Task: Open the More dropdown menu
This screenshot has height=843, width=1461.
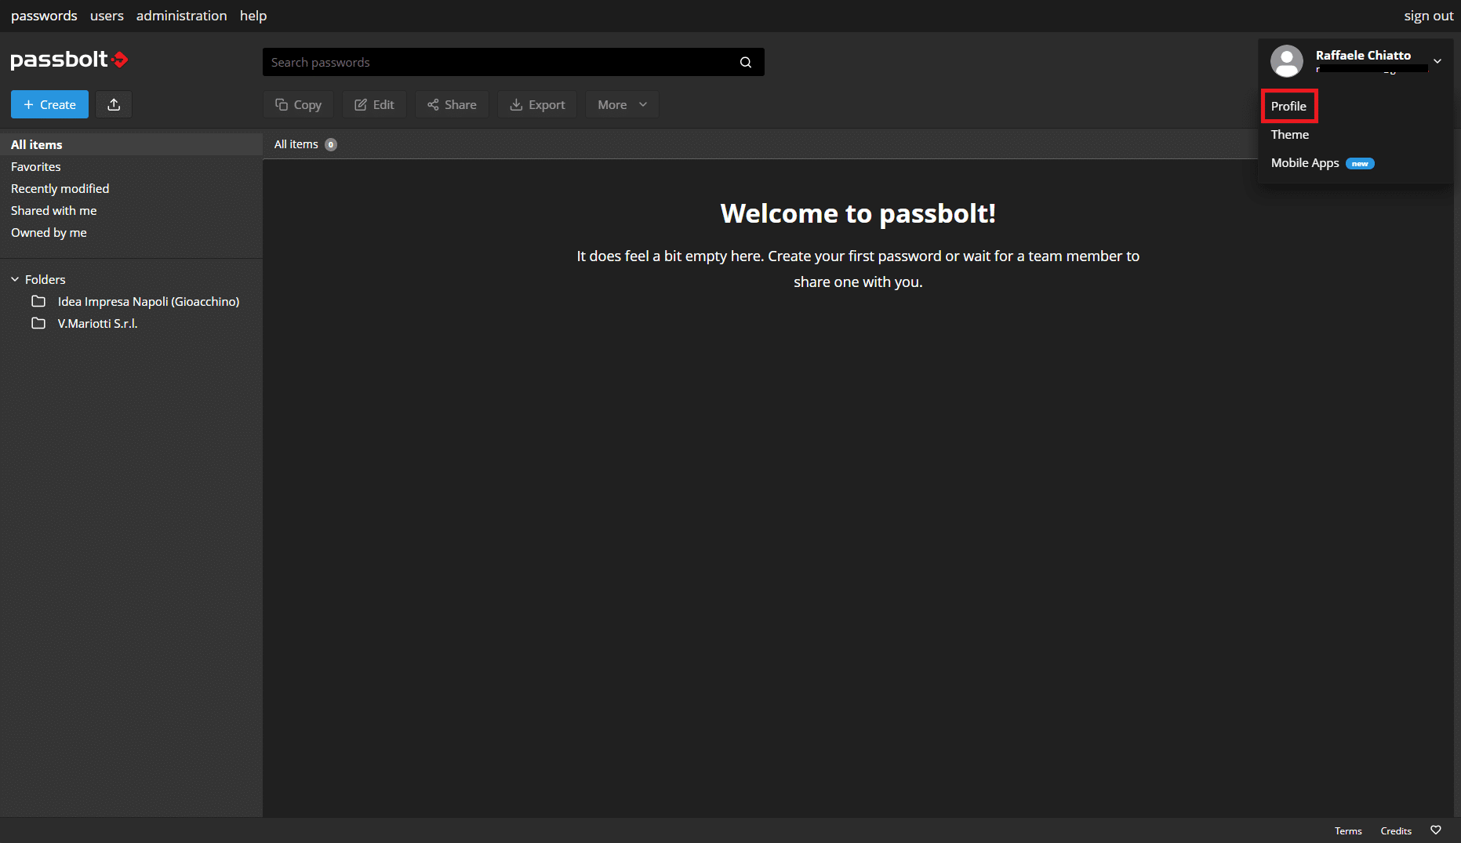Action: [x=622, y=104]
